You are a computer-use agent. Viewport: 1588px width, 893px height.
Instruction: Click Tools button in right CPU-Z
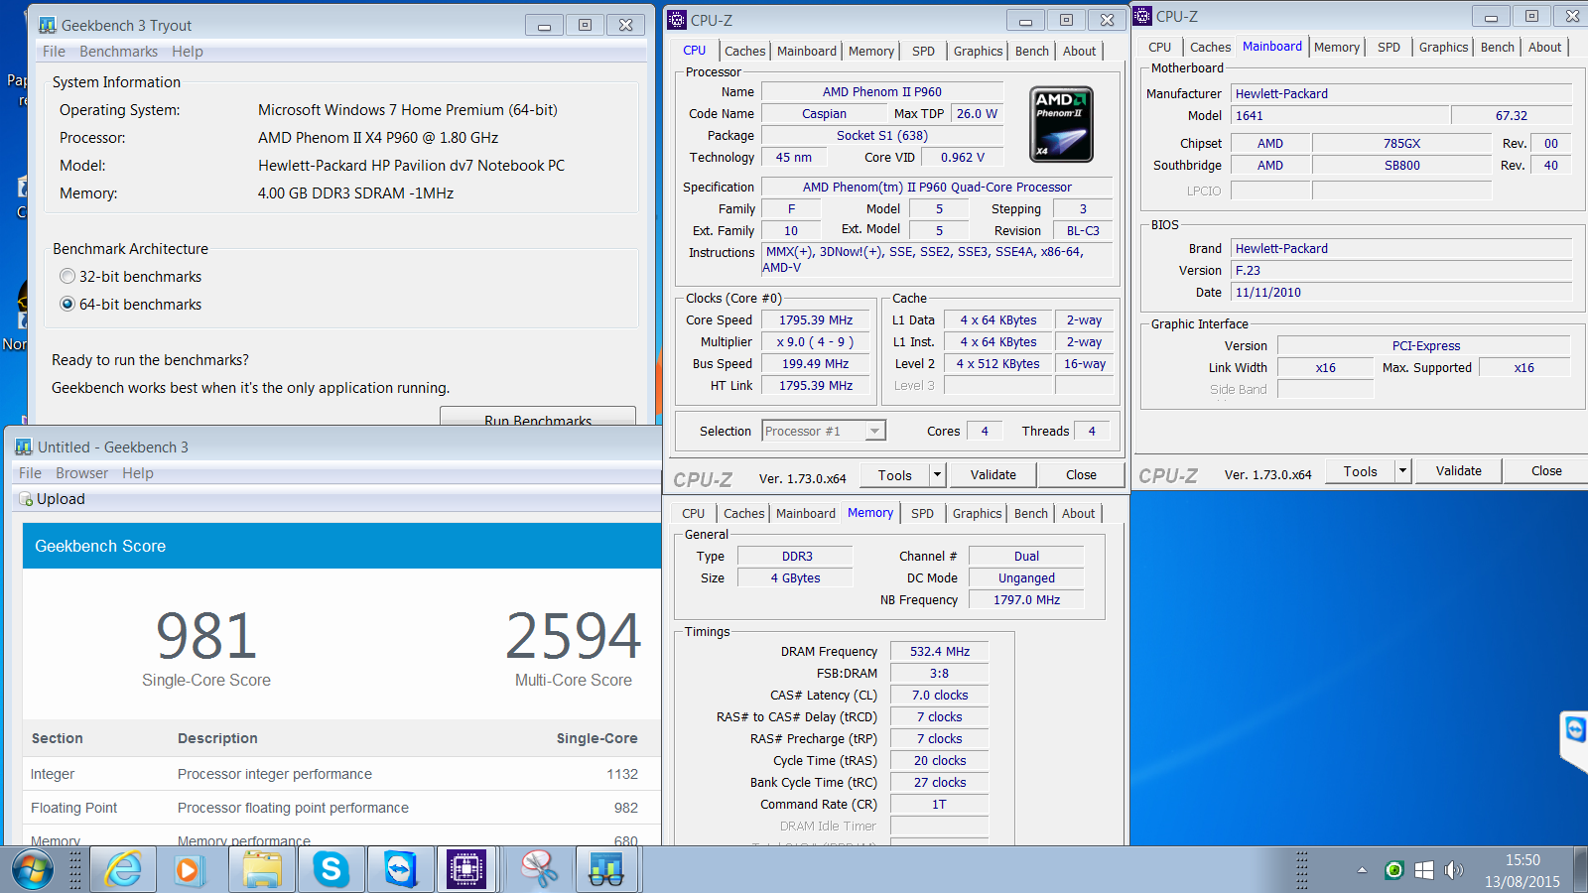(1360, 470)
